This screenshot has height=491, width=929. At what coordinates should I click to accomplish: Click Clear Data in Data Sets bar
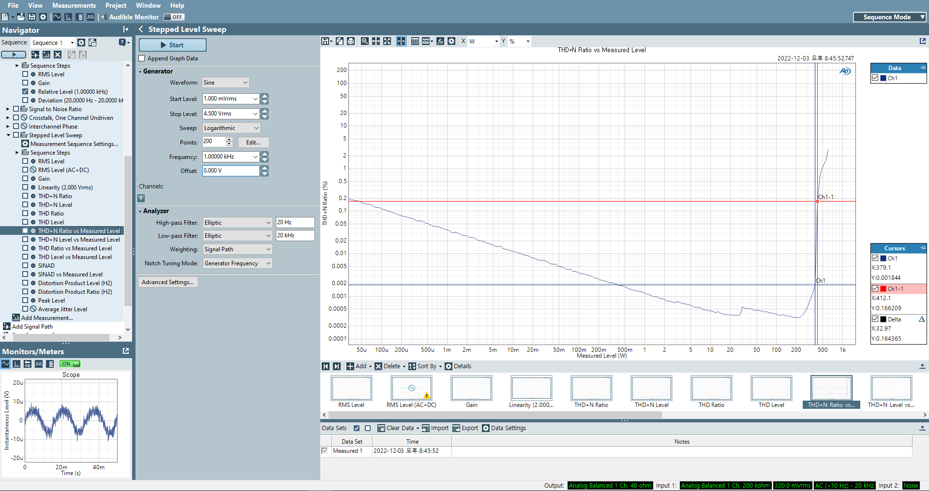coord(396,428)
